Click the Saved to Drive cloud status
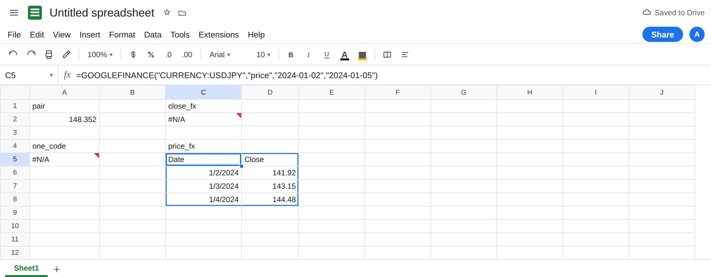This screenshot has width=711, height=277. point(674,13)
